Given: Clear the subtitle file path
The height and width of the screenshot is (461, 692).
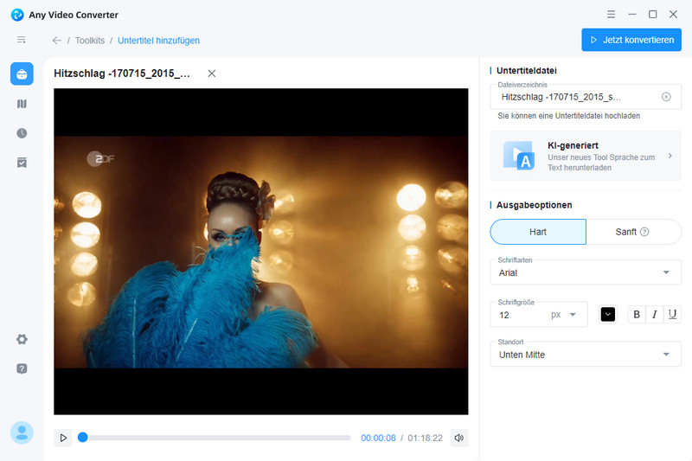Looking at the screenshot, I should click(x=666, y=97).
